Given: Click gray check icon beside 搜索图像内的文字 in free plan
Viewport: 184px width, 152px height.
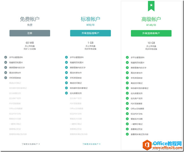Looking at the screenshot, I should [6, 68].
